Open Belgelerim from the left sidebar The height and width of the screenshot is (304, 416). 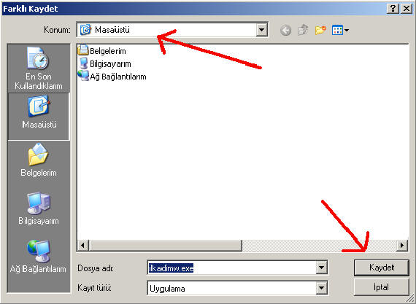[39, 160]
